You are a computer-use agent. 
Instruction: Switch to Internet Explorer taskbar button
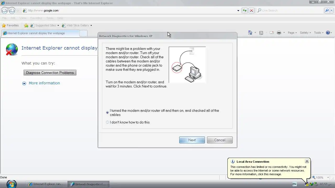pyautogui.click(x=46, y=184)
